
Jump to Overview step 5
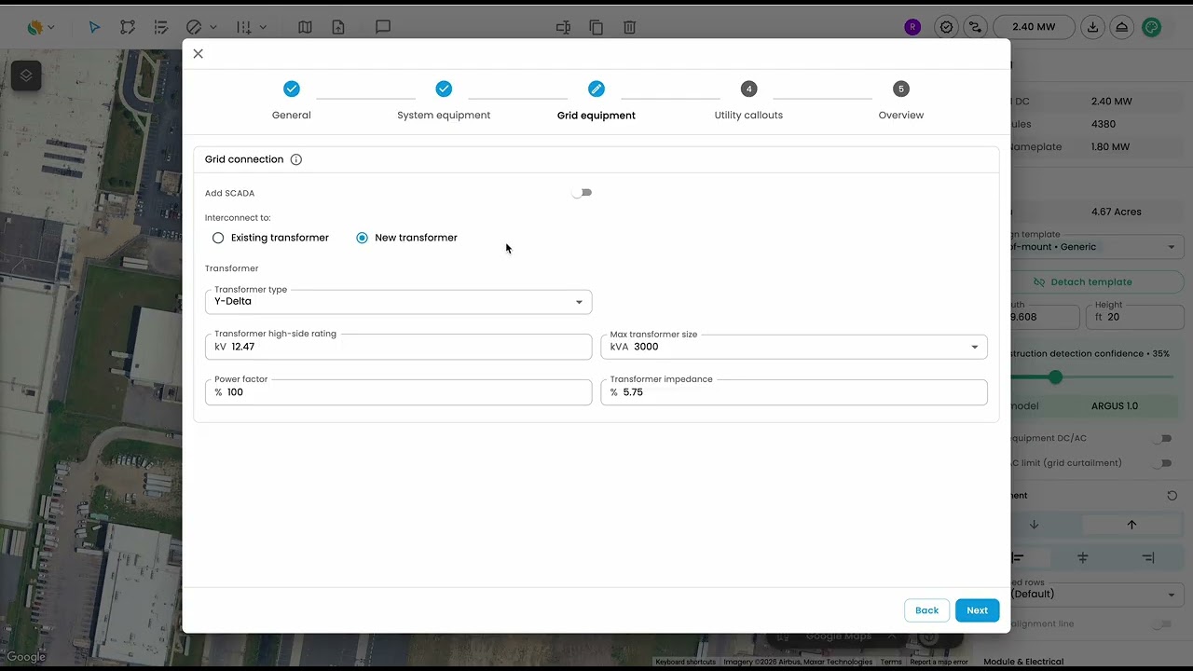click(900, 101)
